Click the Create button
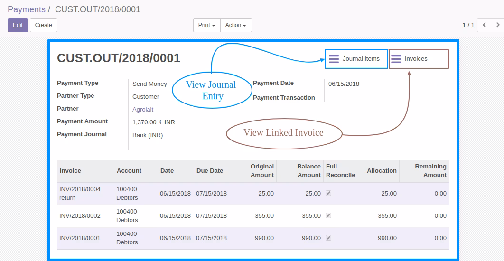504x261 pixels. click(x=43, y=25)
